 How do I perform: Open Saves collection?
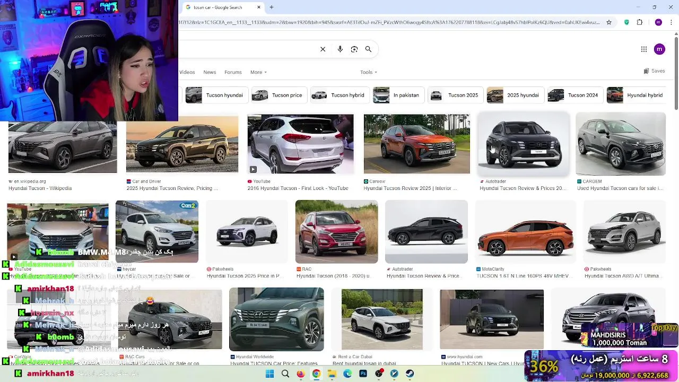(x=654, y=71)
